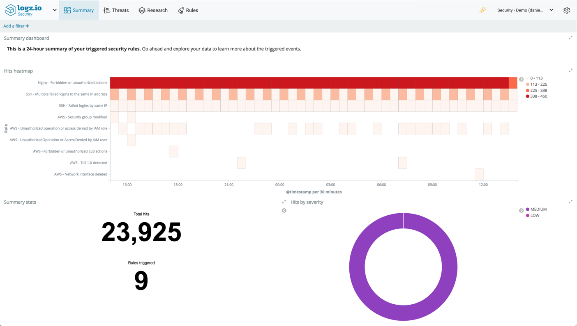Click the LOW severity legend entry
Image resolution: width=577 pixels, height=326 pixels.
tap(533, 215)
